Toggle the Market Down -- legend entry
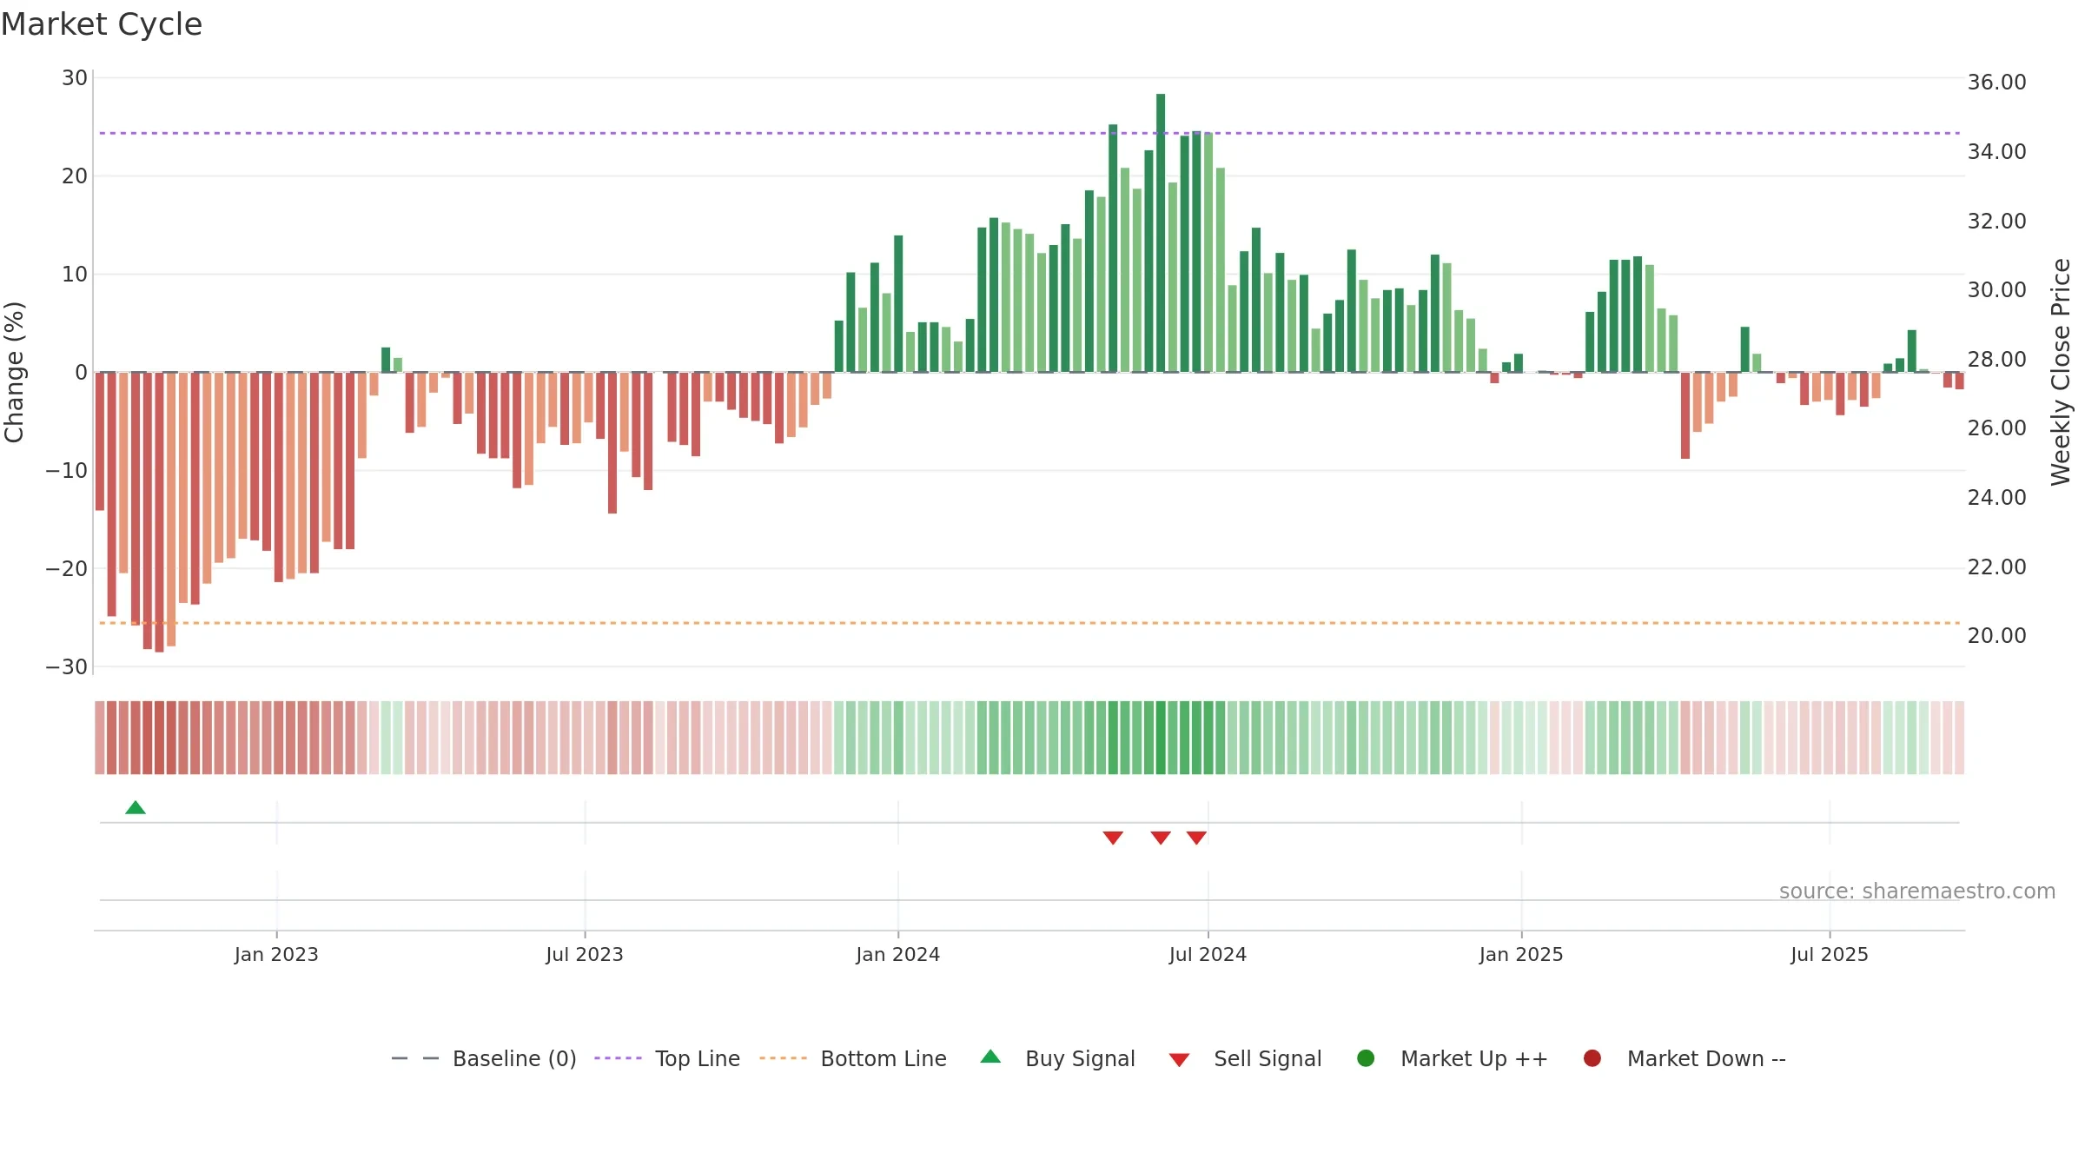 click(x=1685, y=1059)
